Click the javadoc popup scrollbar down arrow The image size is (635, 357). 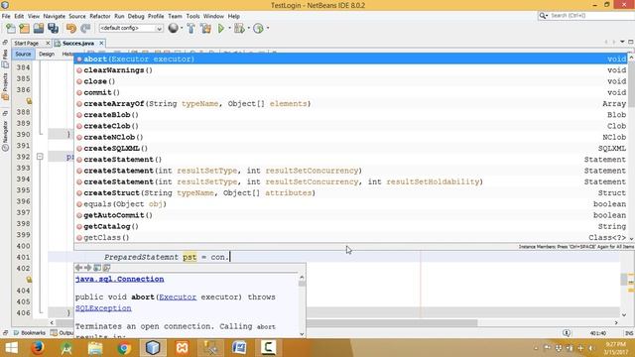click(x=302, y=334)
